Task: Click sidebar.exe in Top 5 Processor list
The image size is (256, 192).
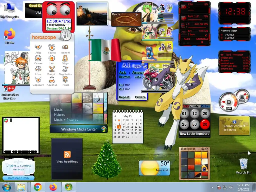Action: pos(234,58)
